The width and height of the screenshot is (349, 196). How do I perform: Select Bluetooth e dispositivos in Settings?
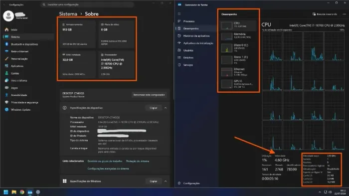(x=24, y=44)
